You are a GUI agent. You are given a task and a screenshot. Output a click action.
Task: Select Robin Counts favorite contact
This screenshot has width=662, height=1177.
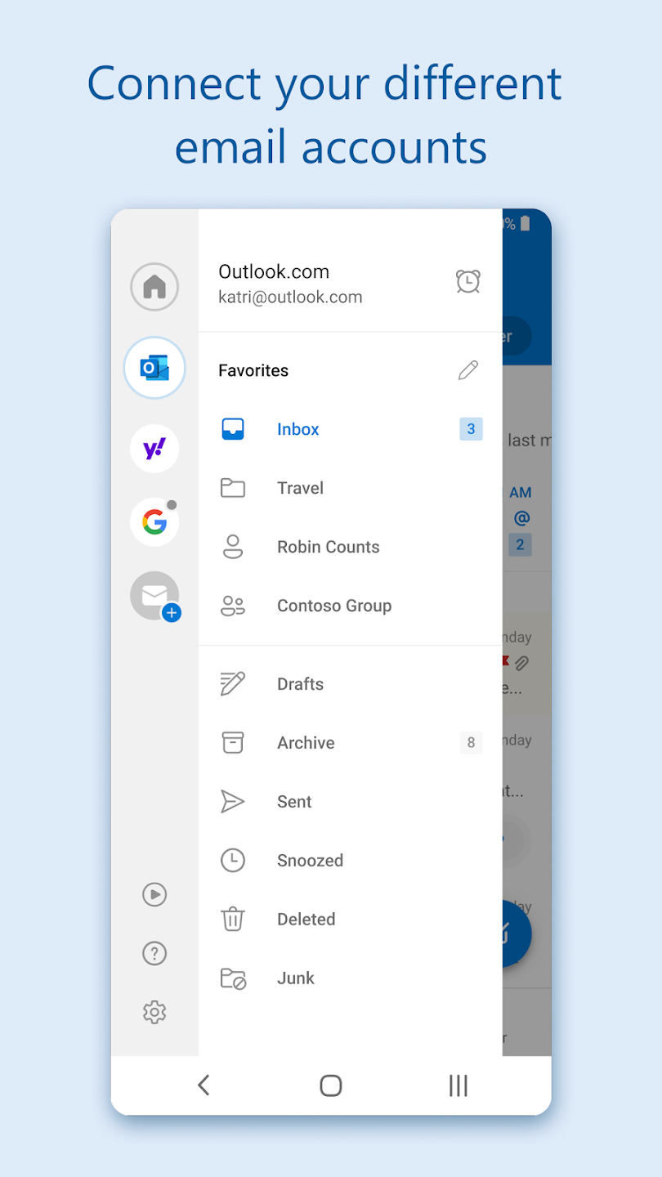pyautogui.click(x=328, y=547)
